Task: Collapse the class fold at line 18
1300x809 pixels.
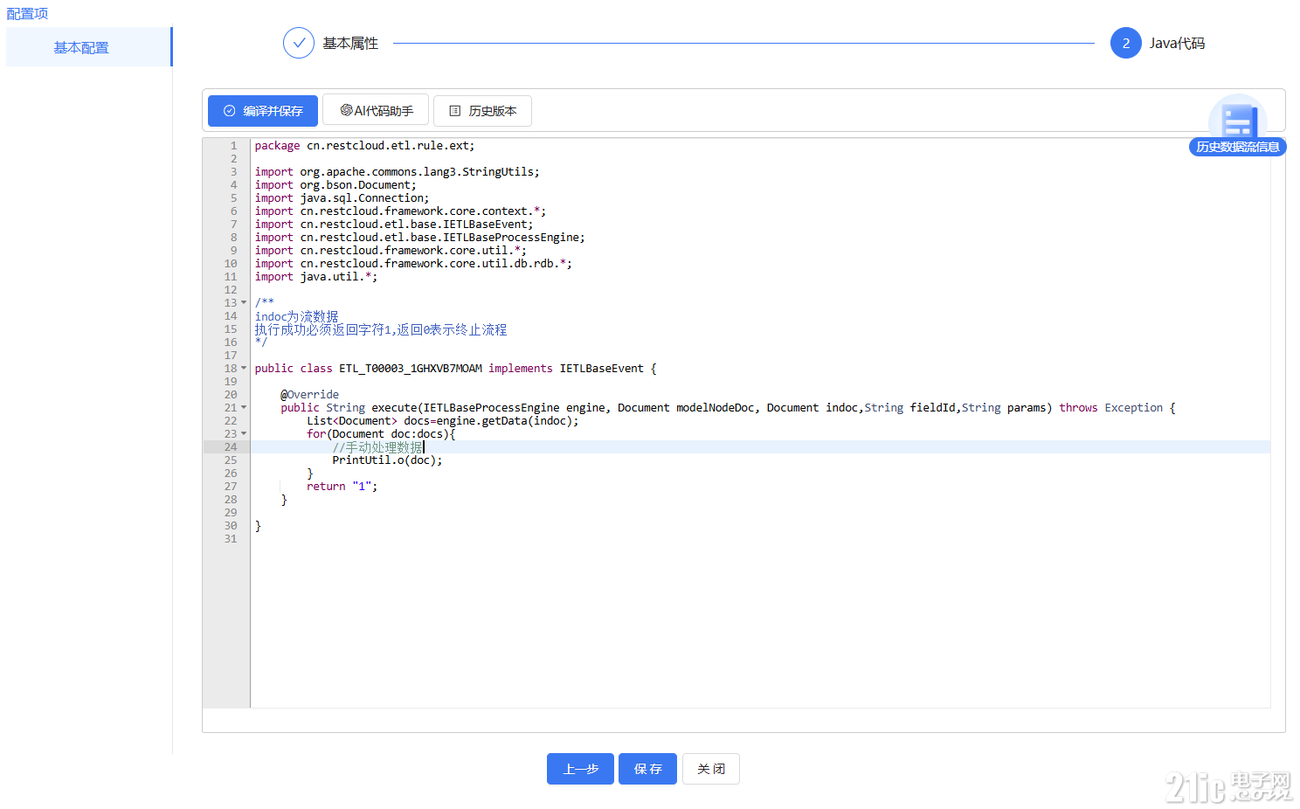Action: pyautogui.click(x=244, y=369)
